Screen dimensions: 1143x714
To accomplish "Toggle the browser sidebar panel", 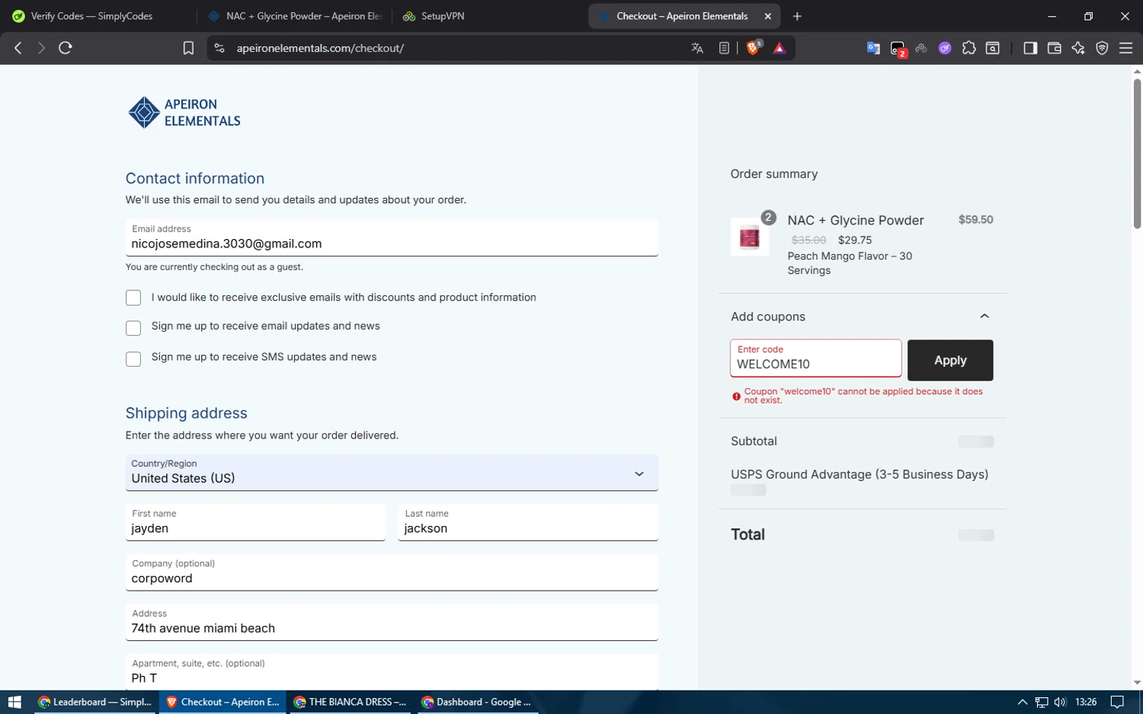I will click(1030, 48).
